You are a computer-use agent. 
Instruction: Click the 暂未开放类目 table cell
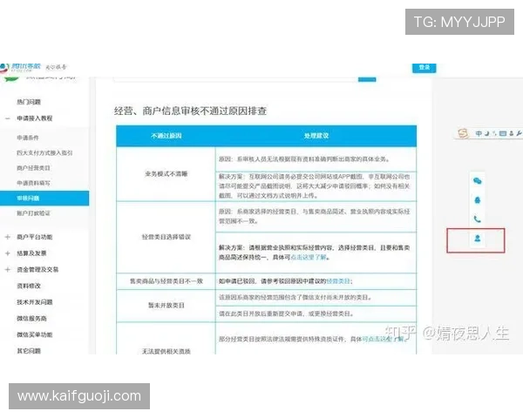pyautogui.click(x=166, y=306)
